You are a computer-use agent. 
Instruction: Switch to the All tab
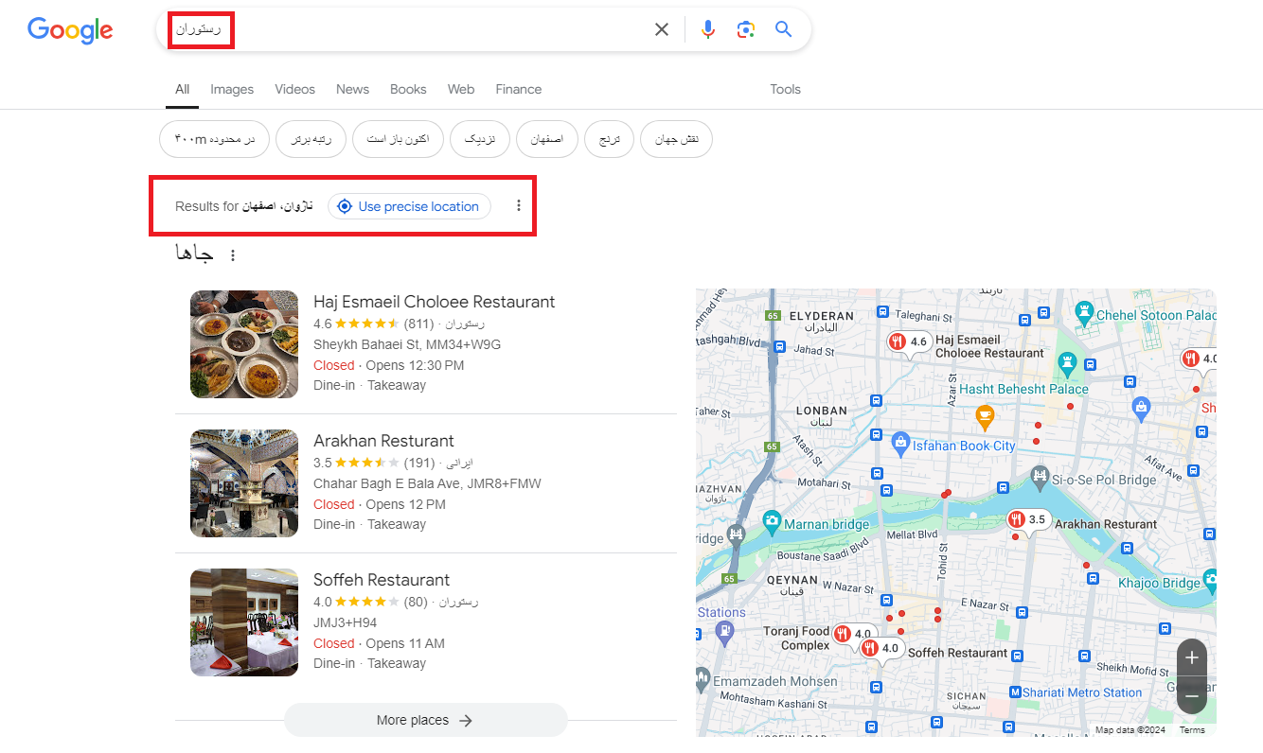pos(182,89)
